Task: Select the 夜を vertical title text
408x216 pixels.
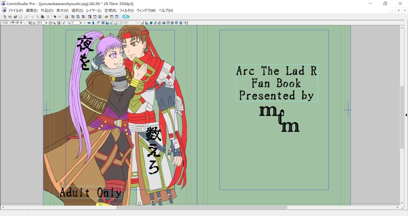Action: click(85, 53)
